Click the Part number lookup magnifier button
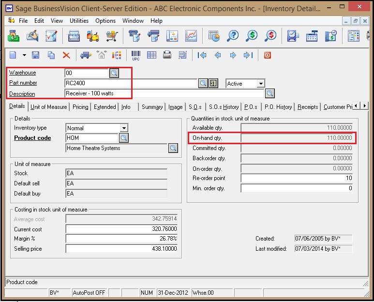Image resolution: width=374 pixels, height=302 pixels. click(203, 83)
